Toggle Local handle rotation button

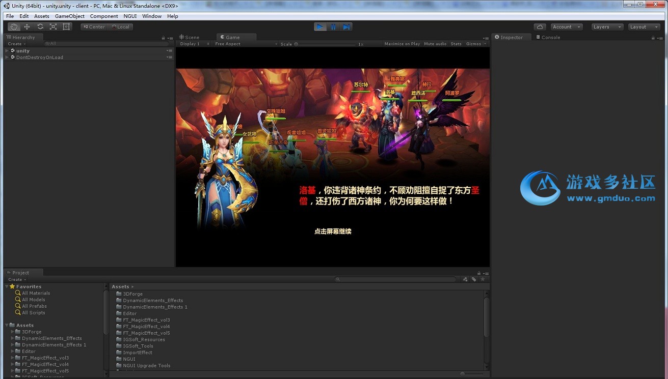click(120, 27)
